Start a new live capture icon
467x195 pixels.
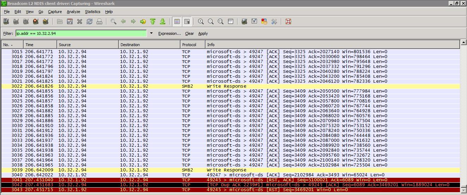[x=26, y=21]
